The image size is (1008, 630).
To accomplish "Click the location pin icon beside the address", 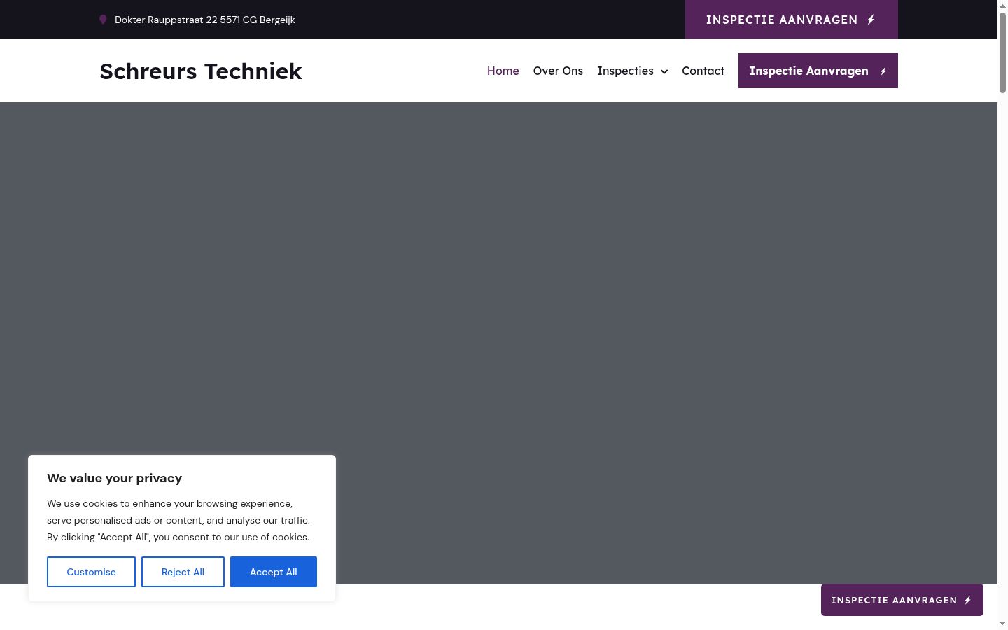I will coord(103,20).
